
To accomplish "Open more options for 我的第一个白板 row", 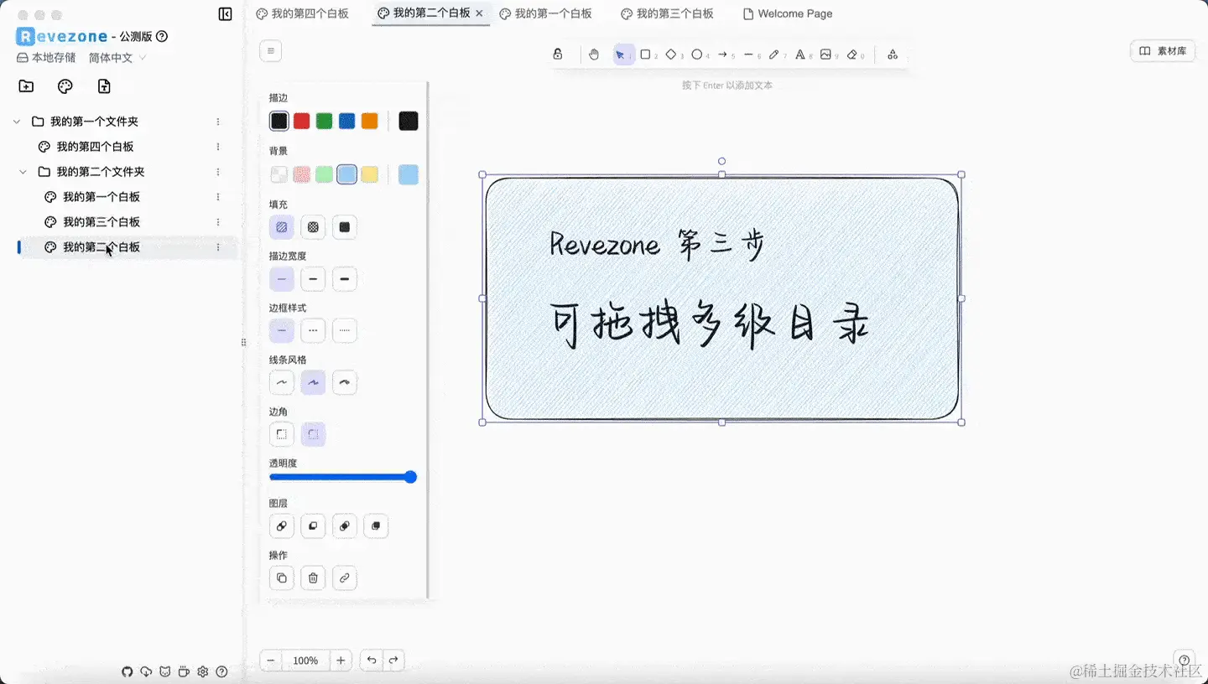I will pos(218,197).
